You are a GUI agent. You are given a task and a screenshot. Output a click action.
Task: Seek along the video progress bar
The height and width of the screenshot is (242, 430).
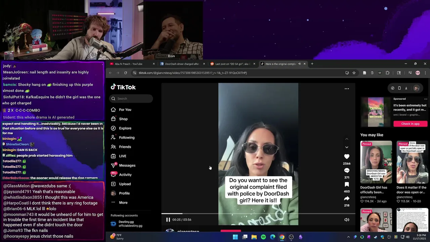(258, 213)
